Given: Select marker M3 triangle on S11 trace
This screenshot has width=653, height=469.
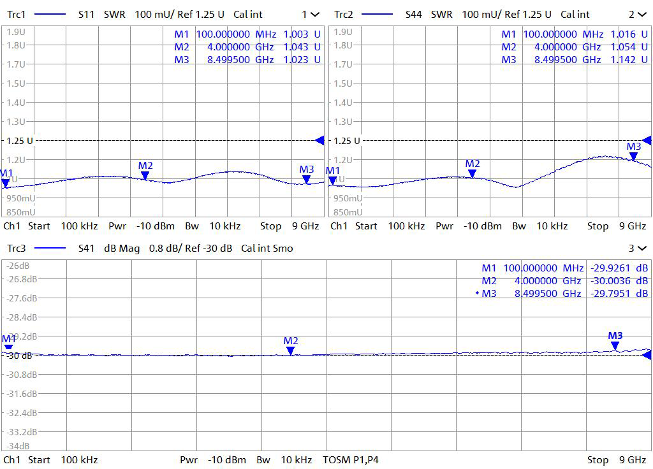Looking at the screenshot, I should 307,180.
